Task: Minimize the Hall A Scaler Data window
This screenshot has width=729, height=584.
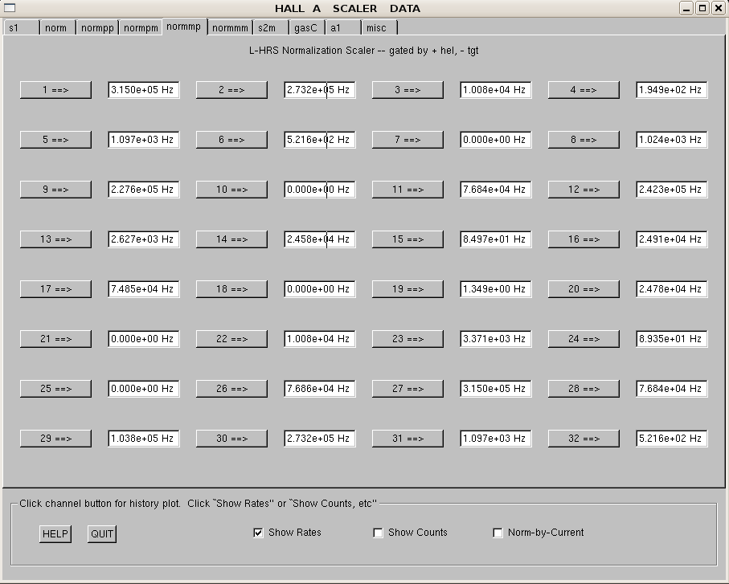Action: [x=686, y=8]
